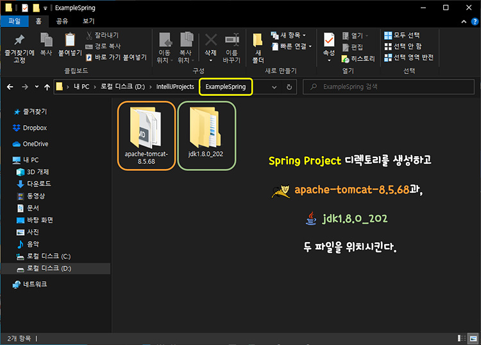Viewport: 481px width, 345px height.
Task: Click the title bar new folder quick-access icon
Action: [36, 8]
